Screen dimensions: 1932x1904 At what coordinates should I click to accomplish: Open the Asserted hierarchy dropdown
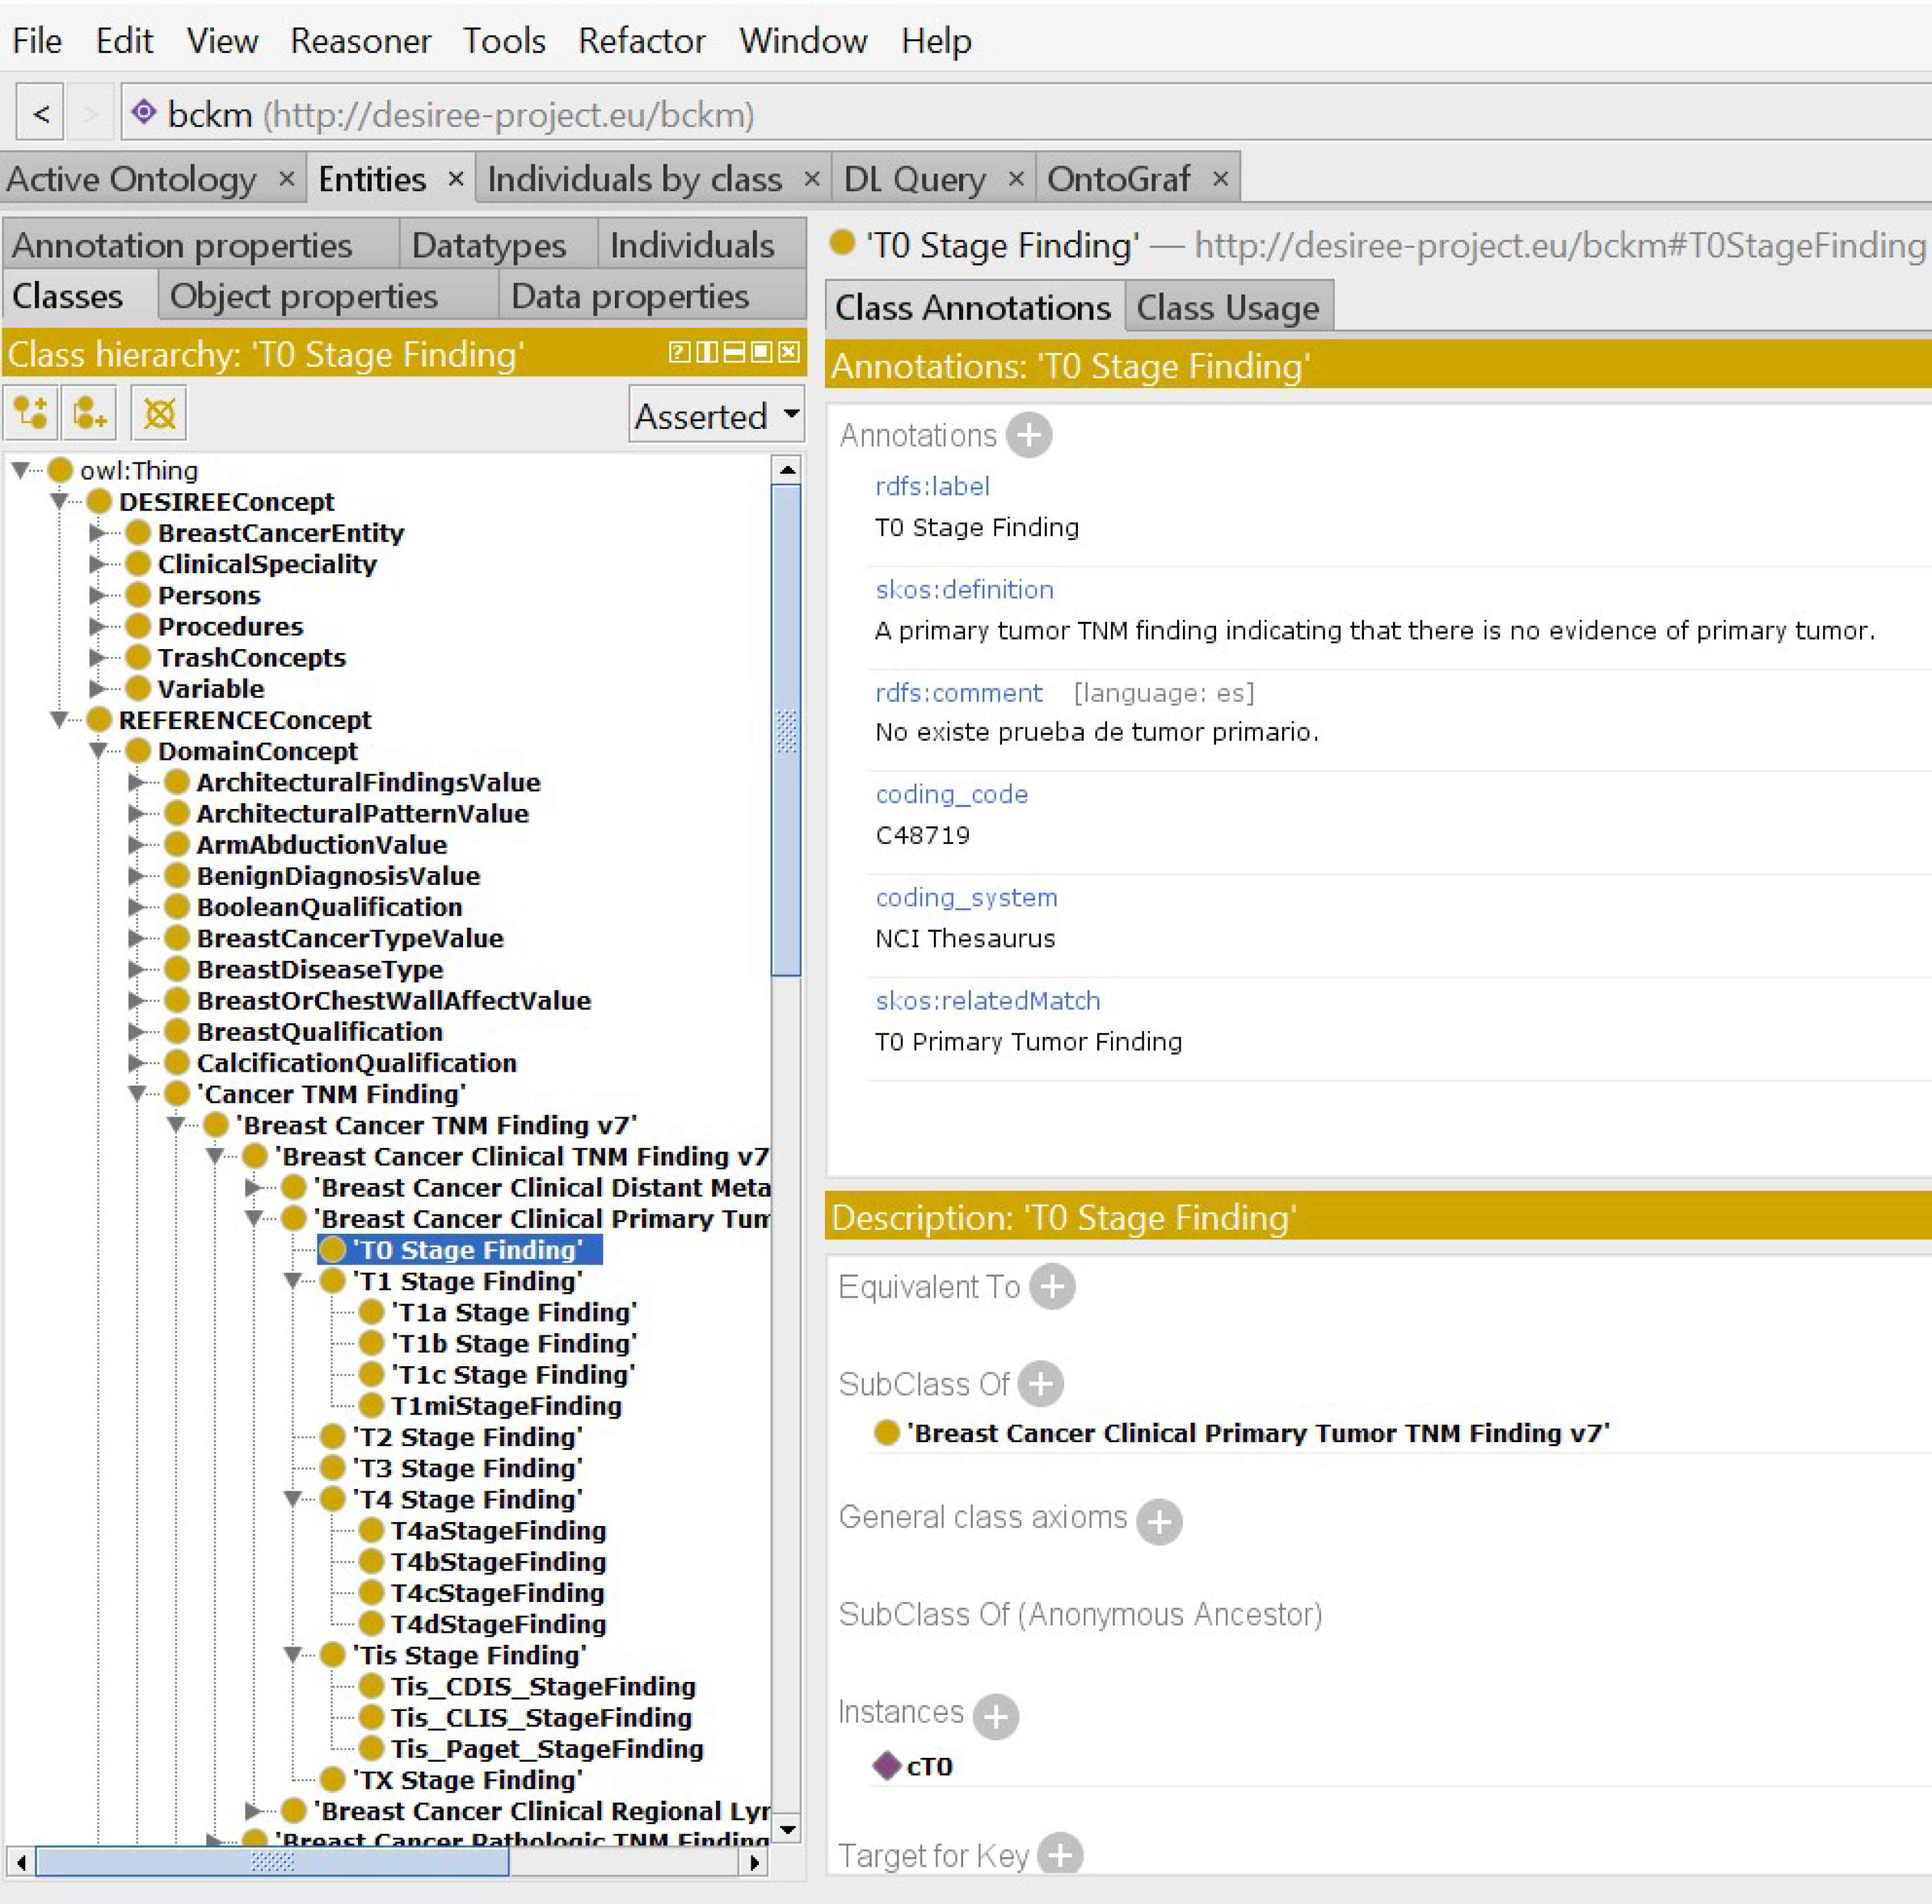tap(717, 414)
